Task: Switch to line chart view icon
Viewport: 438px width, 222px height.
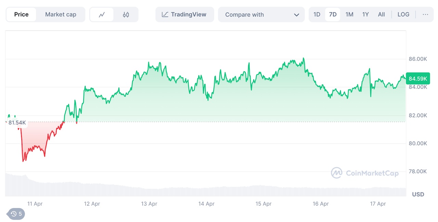Action: [x=102, y=15]
